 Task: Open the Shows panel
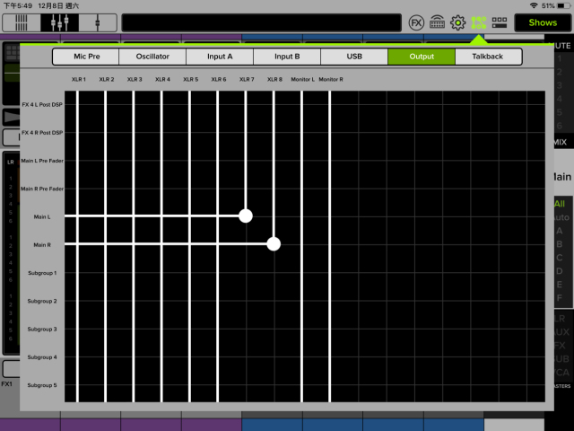(x=542, y=22)
